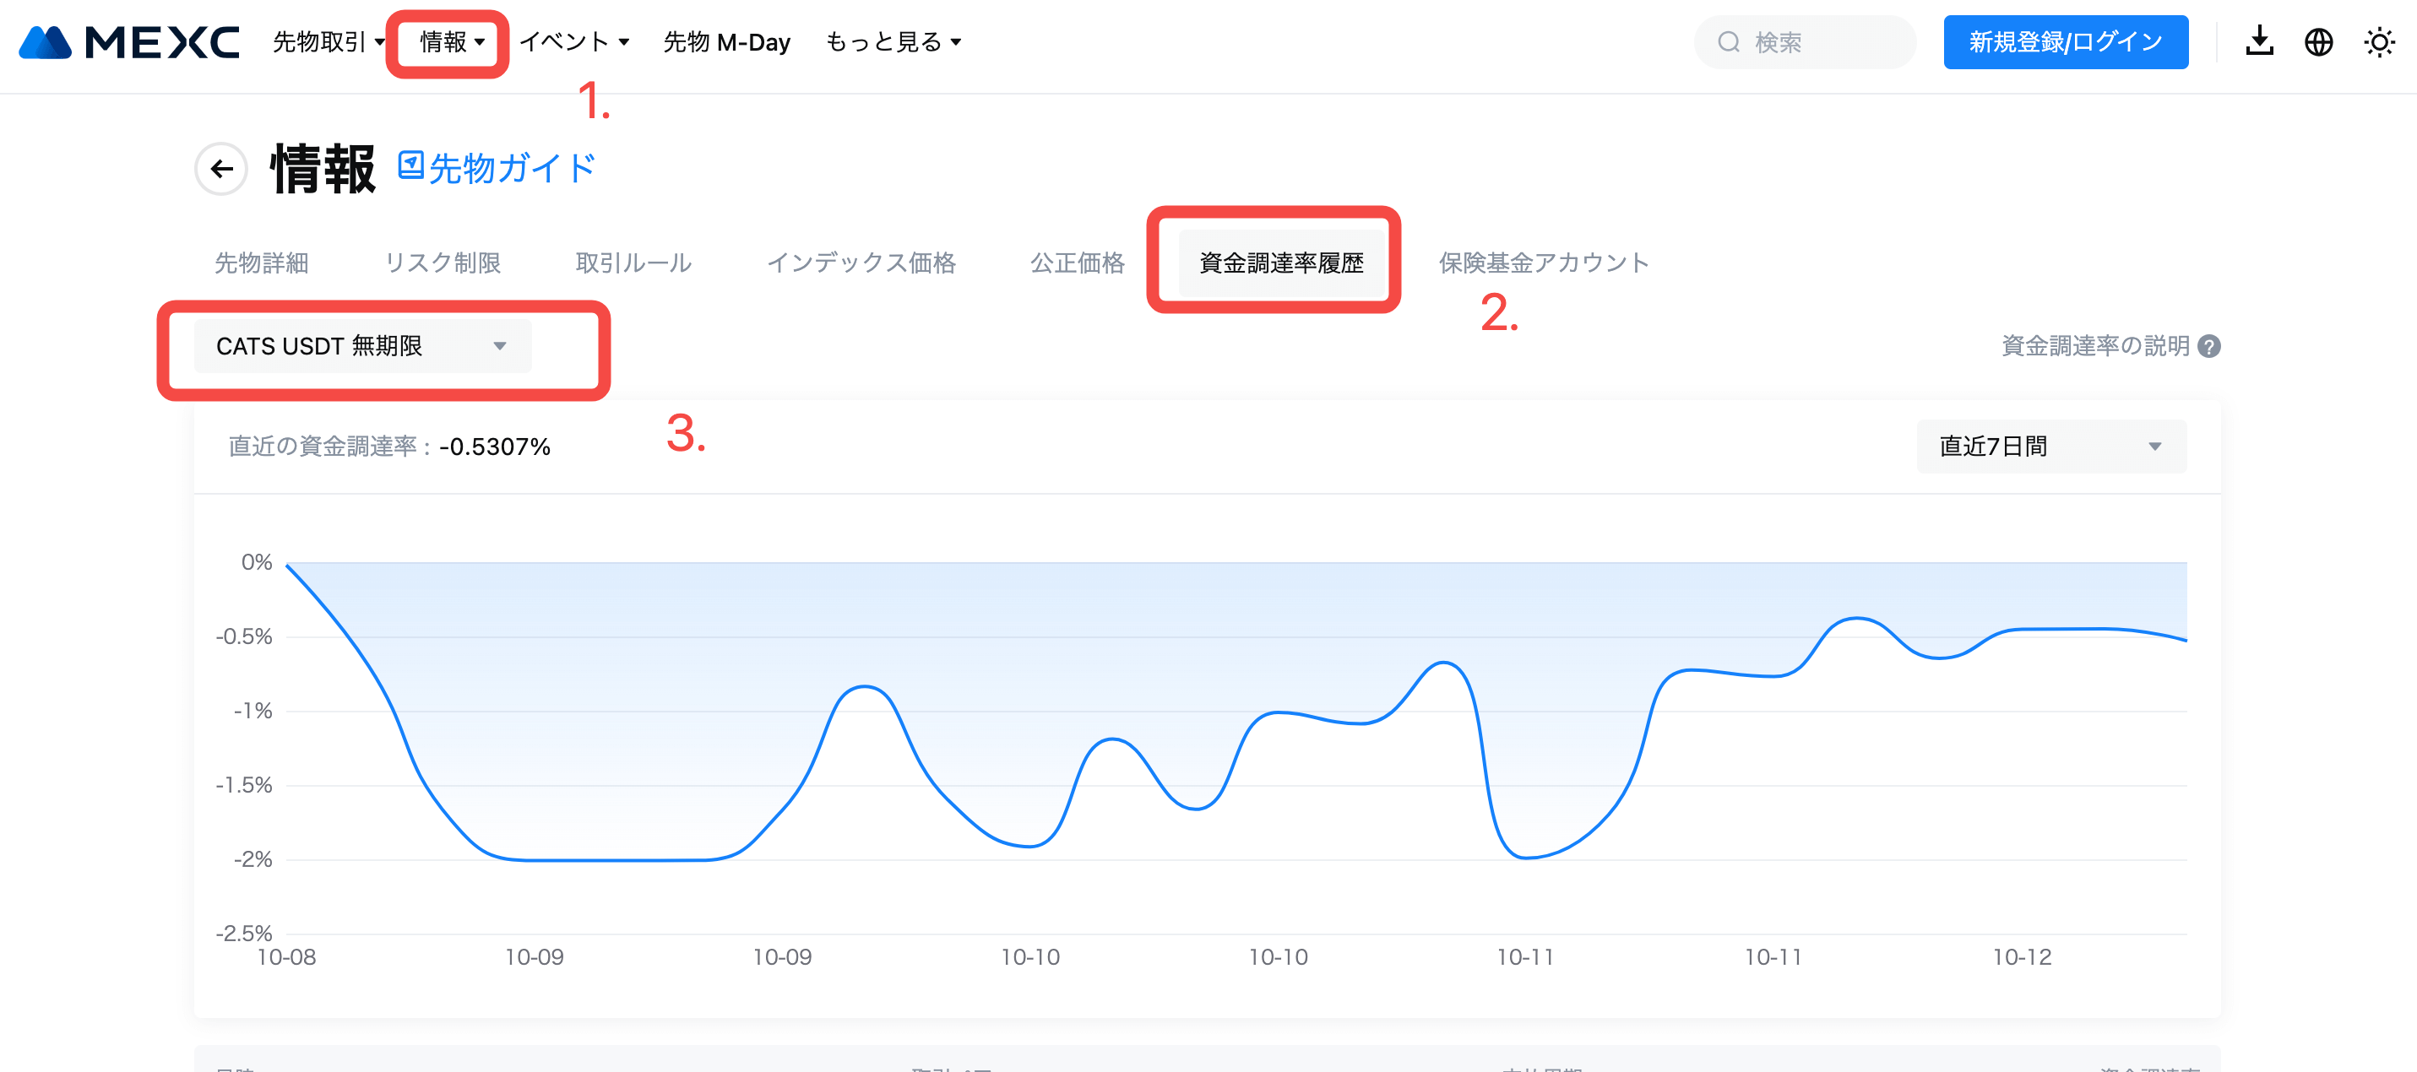Click the question mark help icon

pos(2209,347)
